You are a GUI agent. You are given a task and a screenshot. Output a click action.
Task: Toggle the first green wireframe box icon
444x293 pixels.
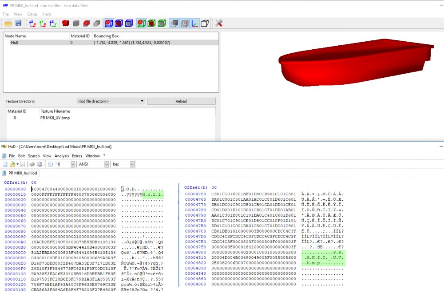(141, 23)
